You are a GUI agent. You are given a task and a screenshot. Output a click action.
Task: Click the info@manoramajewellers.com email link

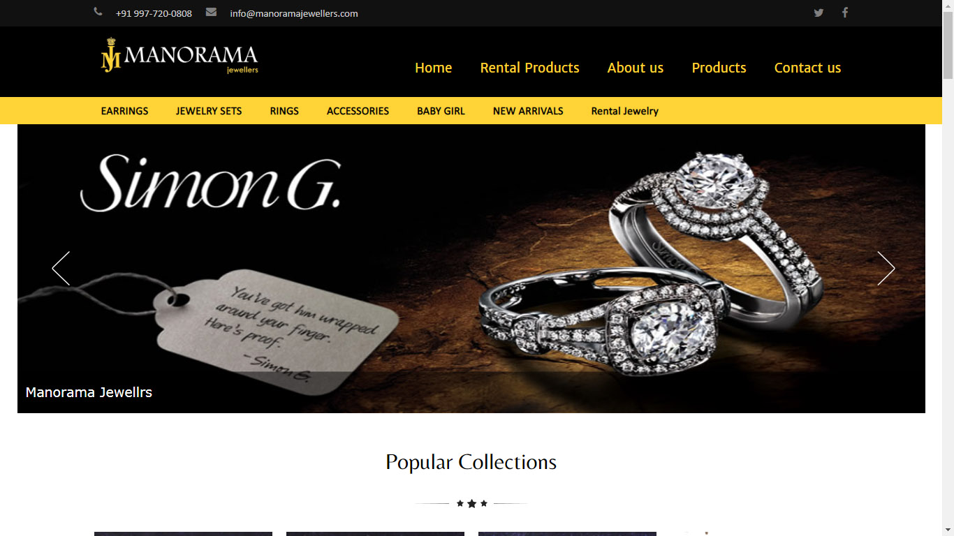[x=294, y=13]
